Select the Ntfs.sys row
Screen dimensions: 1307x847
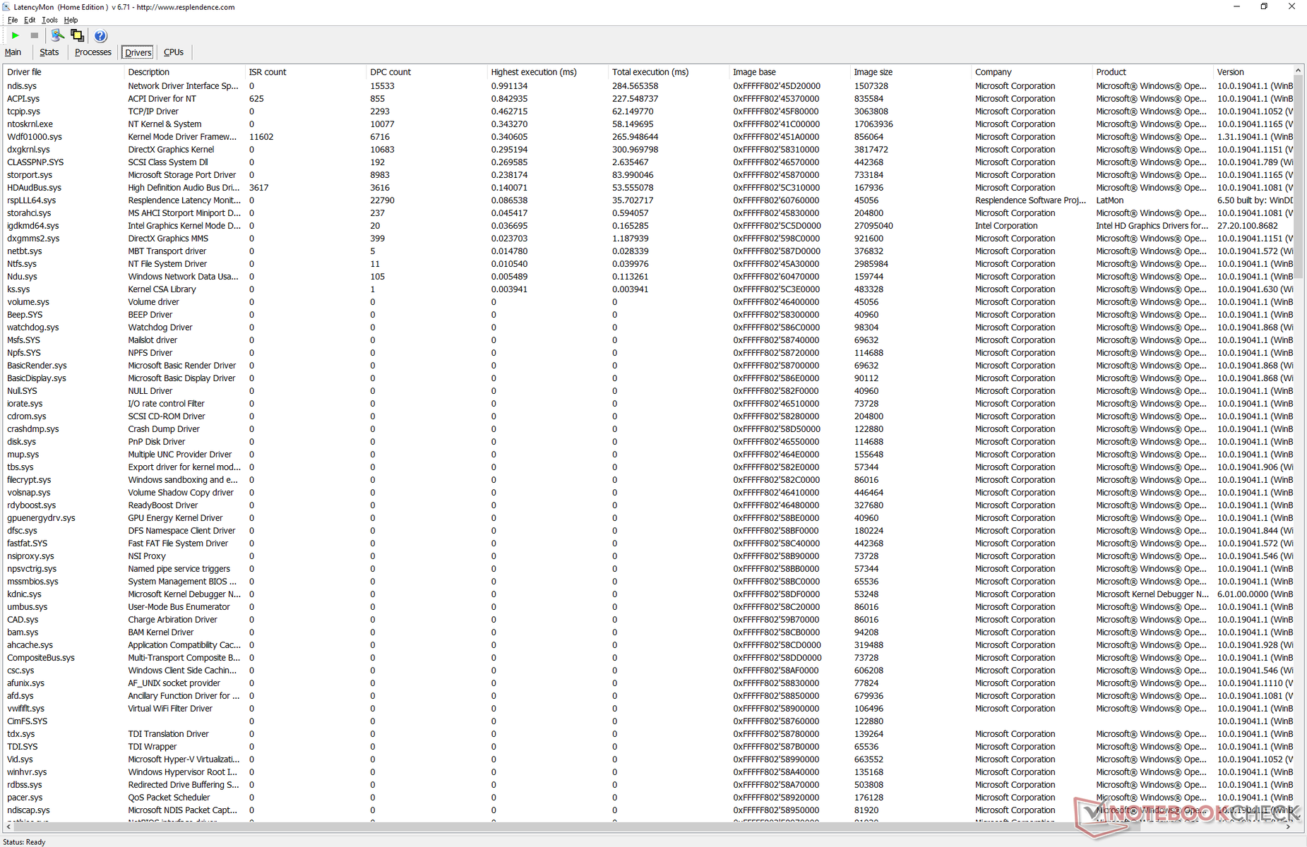click(x=648, y=264)
